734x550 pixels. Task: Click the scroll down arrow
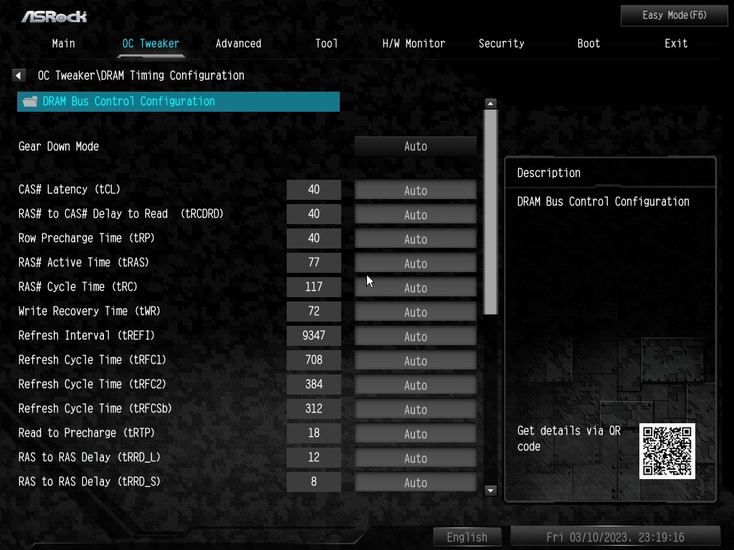[490, 491]
